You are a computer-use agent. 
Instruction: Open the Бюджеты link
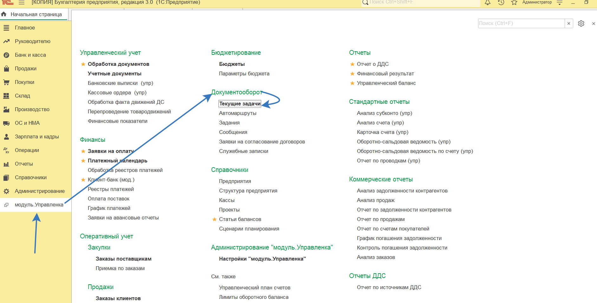pyautogui.click(x=232, y=64)
